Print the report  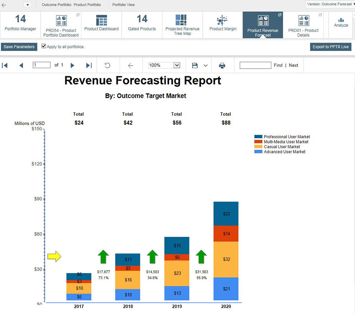tap(222, 65)
